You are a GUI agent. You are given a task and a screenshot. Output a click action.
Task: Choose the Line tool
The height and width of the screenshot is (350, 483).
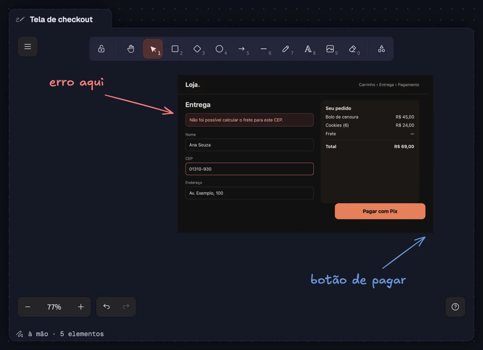(264, 49)
